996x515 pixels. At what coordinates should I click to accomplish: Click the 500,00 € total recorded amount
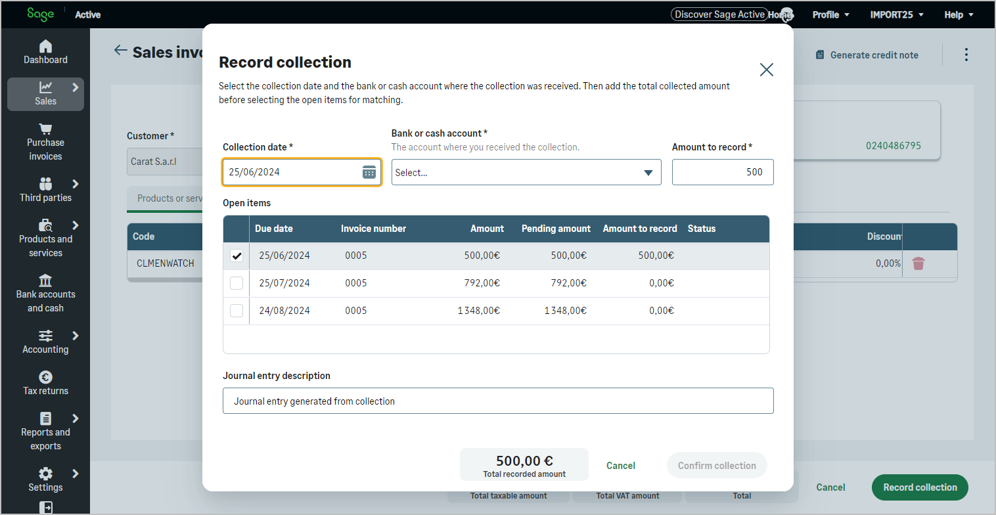pos(524,460)
